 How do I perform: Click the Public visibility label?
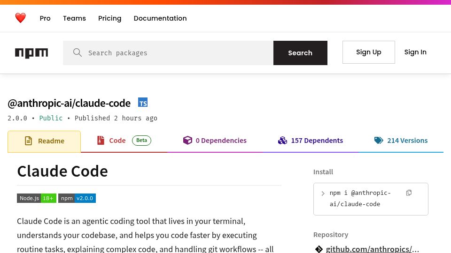tap(51, 118)
